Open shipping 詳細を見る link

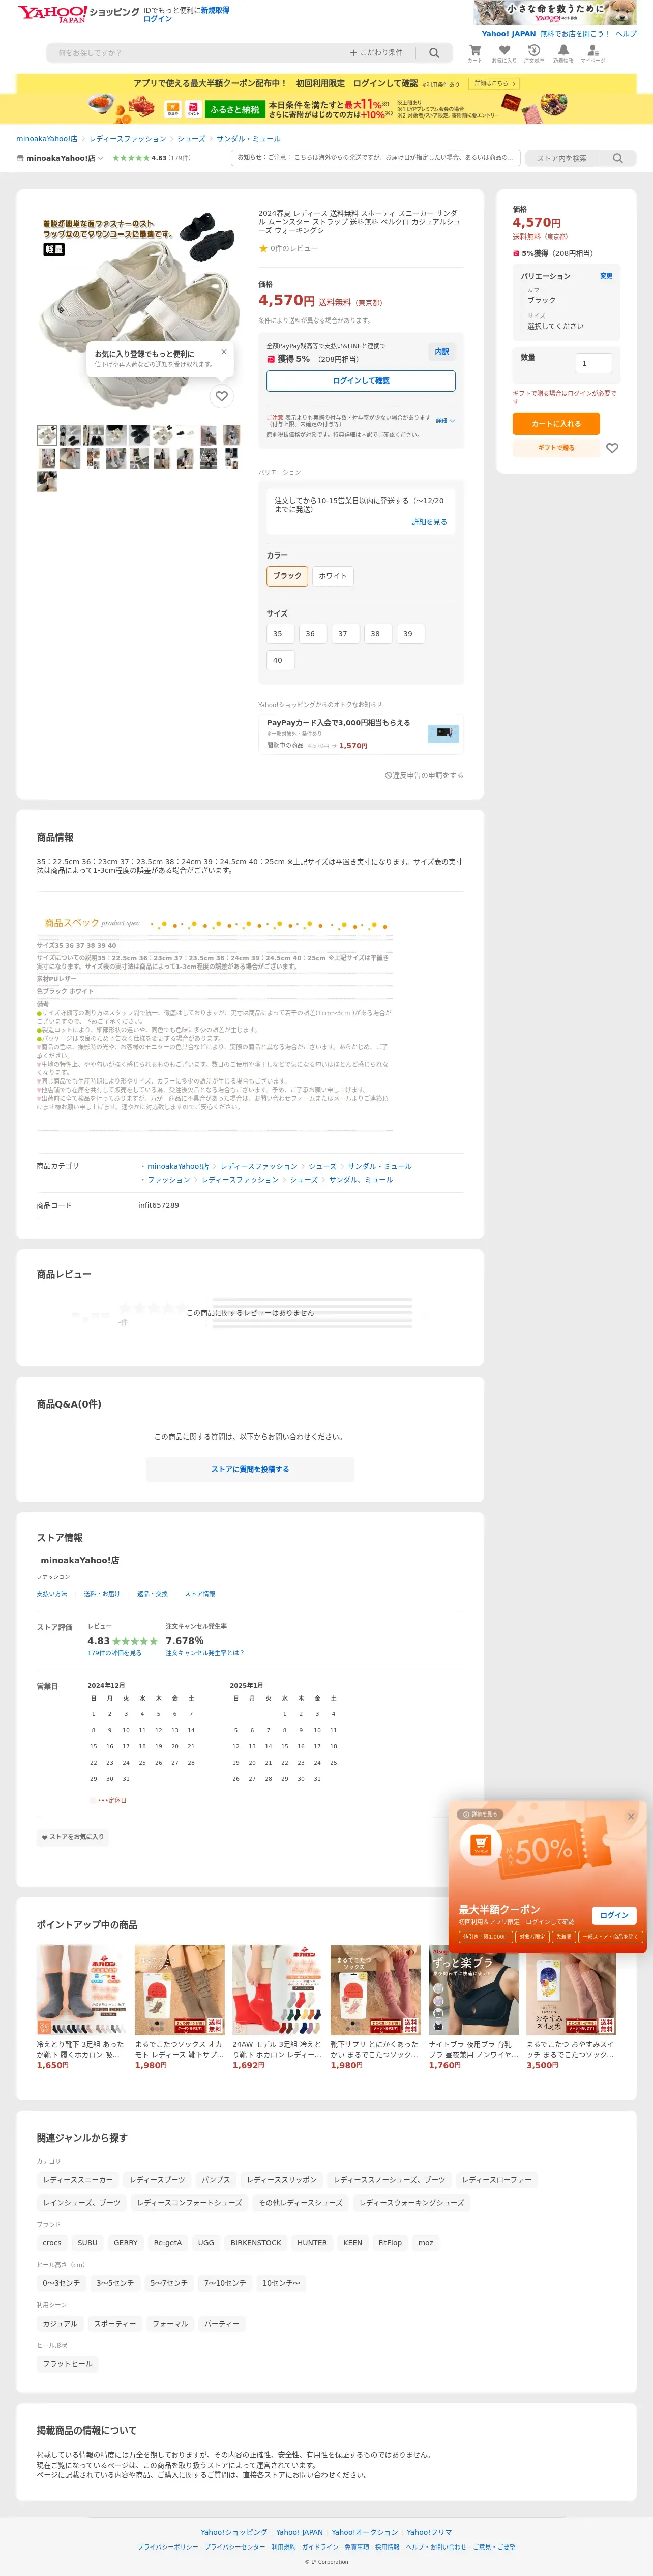(x=429, y=522)
